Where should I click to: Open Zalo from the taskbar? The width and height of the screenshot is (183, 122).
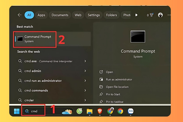(x=131, y=111)
